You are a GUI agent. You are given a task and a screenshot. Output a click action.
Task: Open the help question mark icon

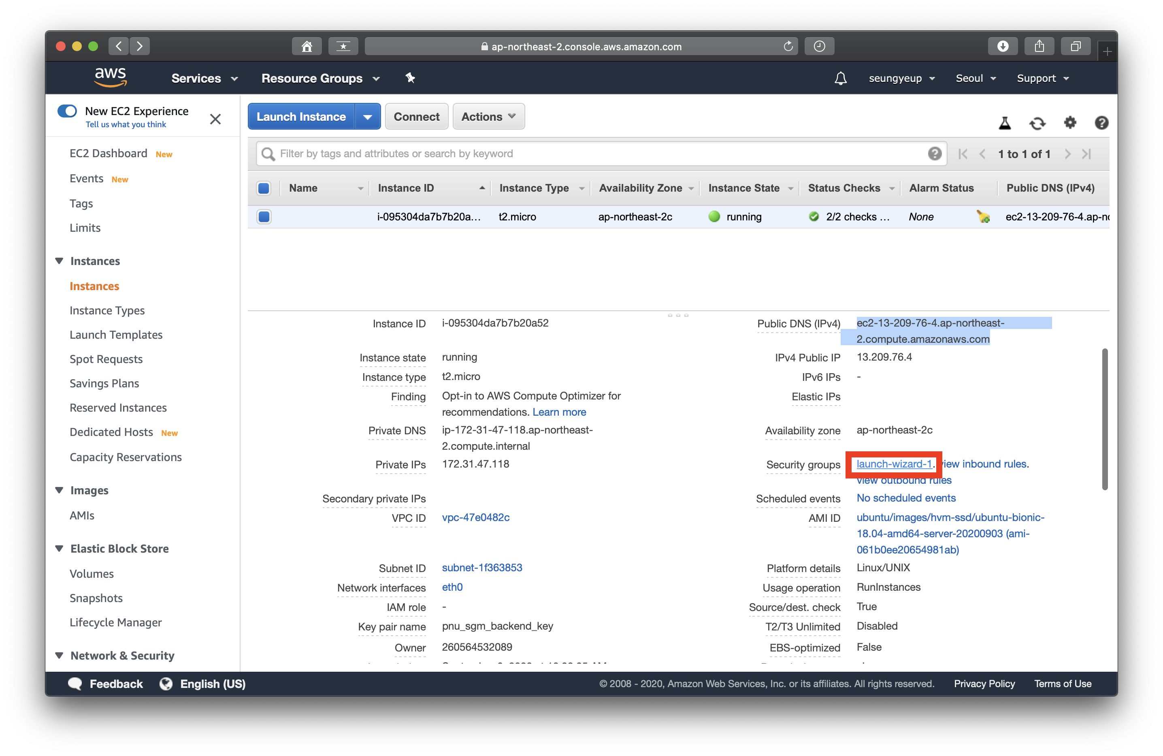(1101, 122)
